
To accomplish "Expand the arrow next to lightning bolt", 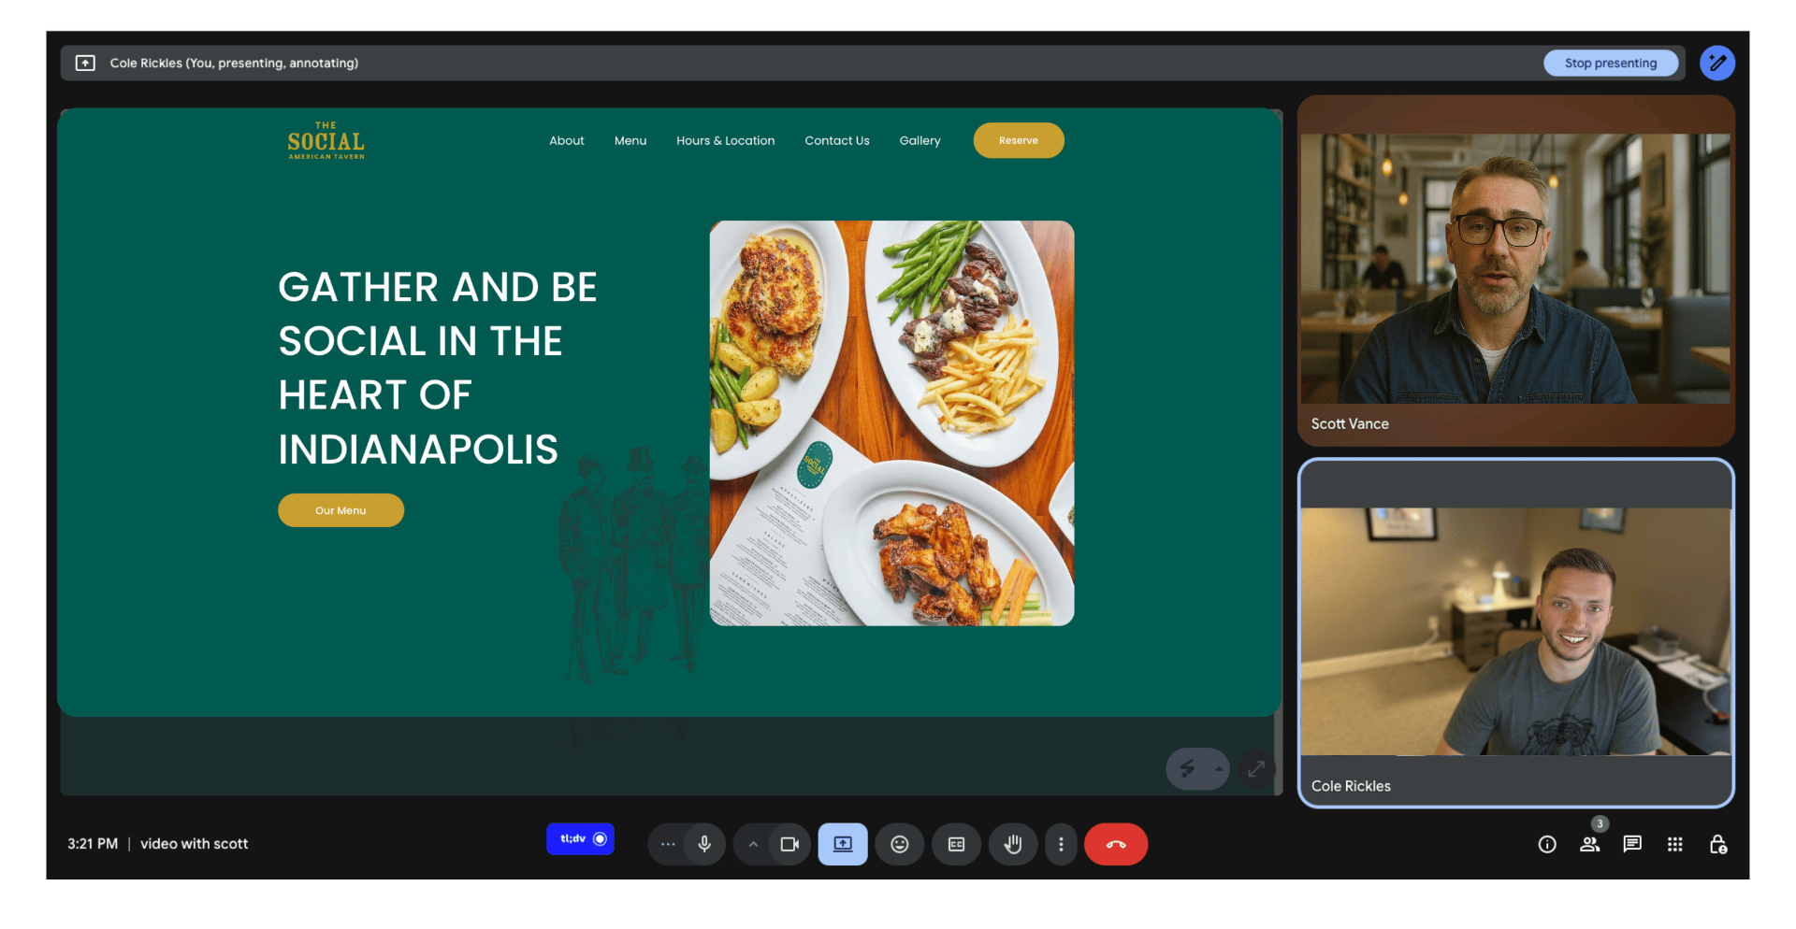I will (1218, 769).
